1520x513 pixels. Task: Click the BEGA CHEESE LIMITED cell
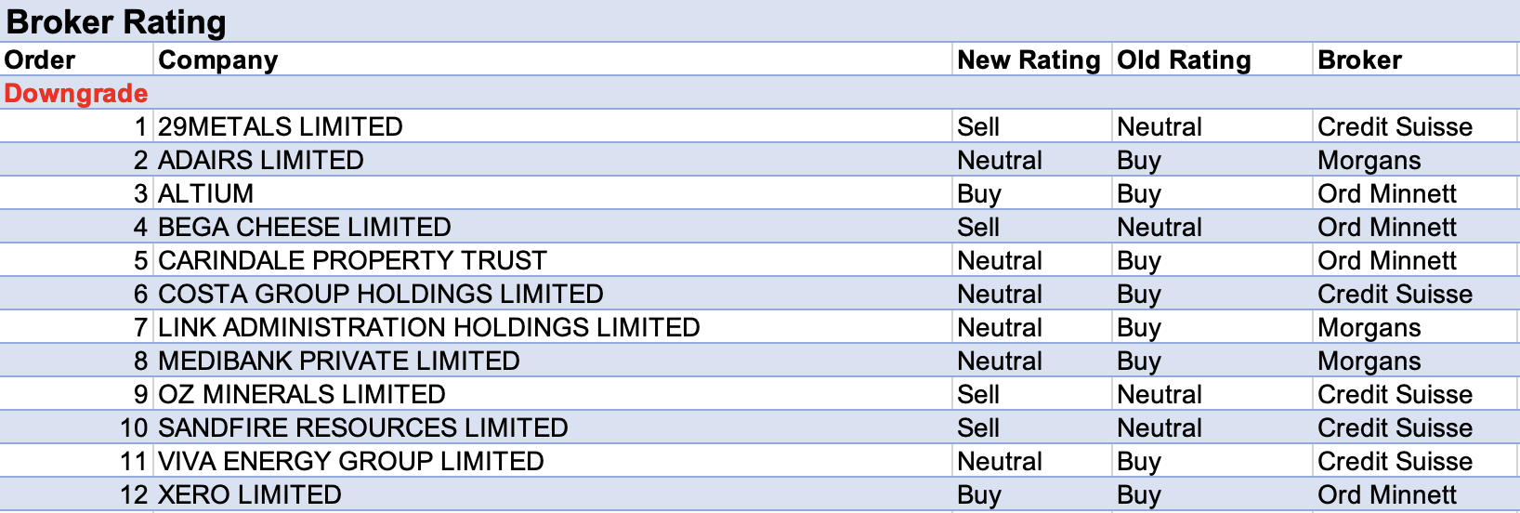pyautogui.click(x=305, y=228)
